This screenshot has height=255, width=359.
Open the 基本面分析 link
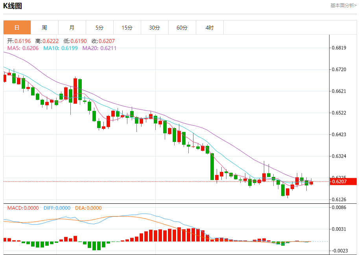tap(343, 6)
